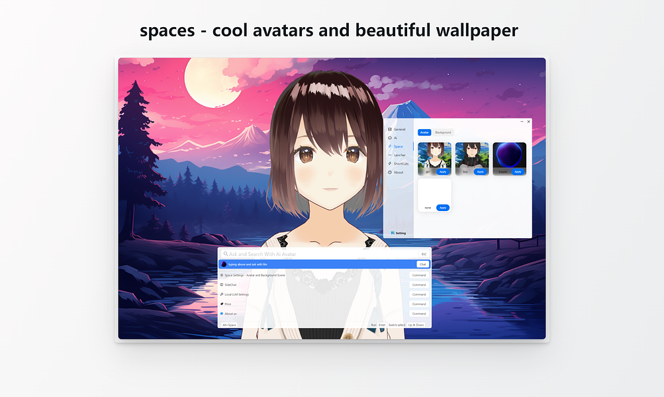Click the Chat button in the highlighted row
This screenshot has width=664, height=397.
click(x=422, y=264)
